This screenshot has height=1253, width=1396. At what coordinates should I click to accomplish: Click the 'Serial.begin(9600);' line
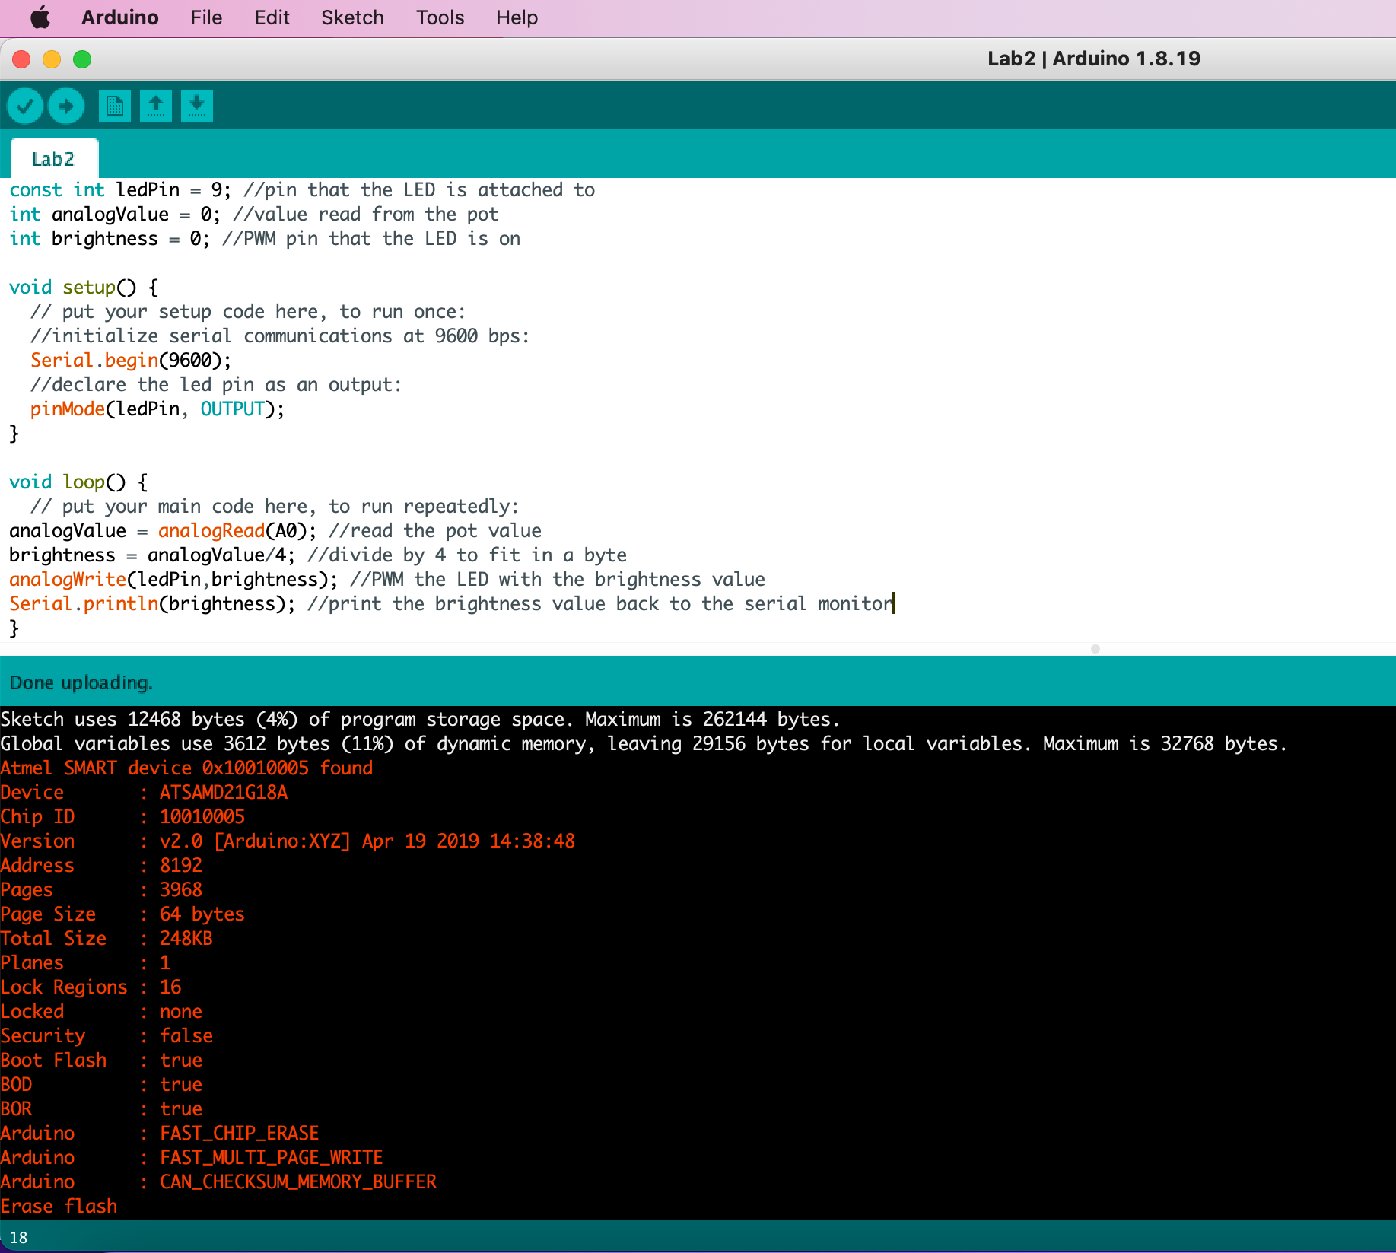click(x=131, y=360)
